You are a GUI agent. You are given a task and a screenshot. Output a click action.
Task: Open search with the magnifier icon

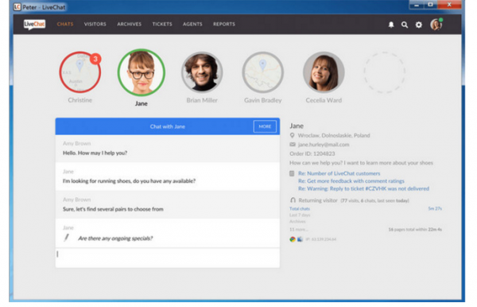coord(405,25)
